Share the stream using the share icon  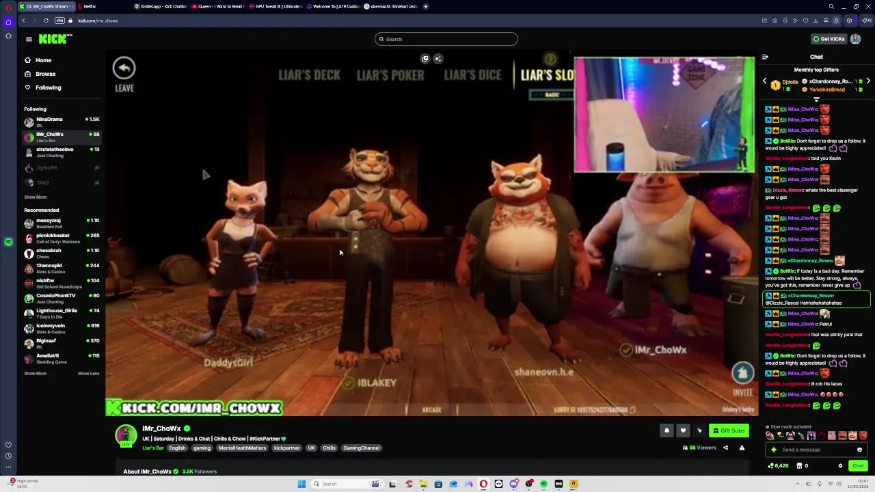click(x=725, y=448)
